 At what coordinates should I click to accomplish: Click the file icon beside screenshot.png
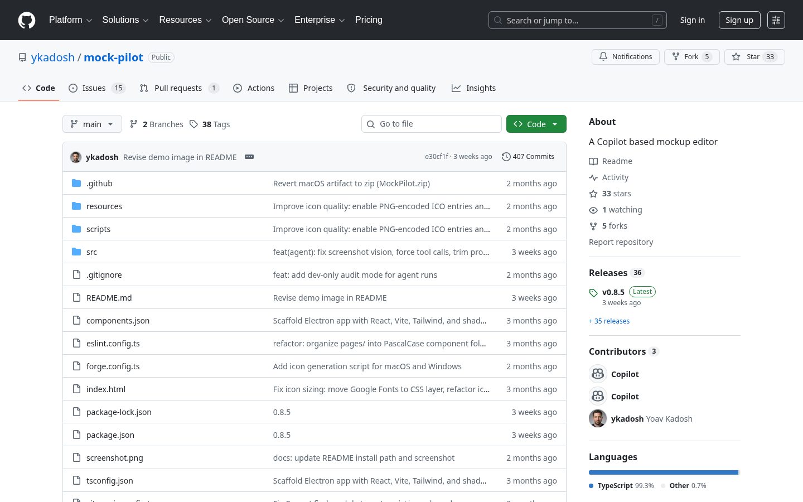(x=76, y=457)
